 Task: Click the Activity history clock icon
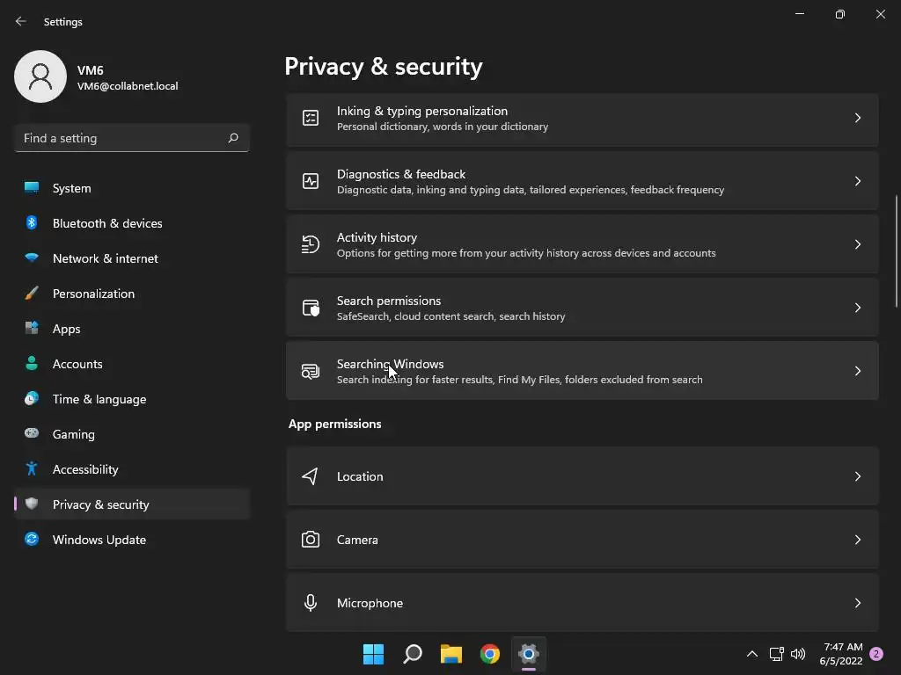[x=311, y=244]
